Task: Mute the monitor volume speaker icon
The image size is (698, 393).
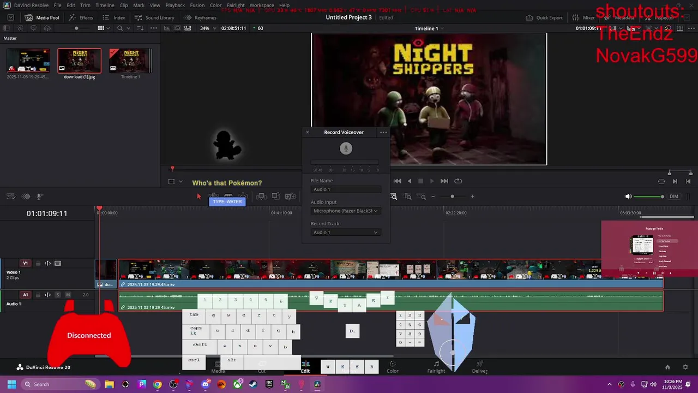Action: (628, 196)
